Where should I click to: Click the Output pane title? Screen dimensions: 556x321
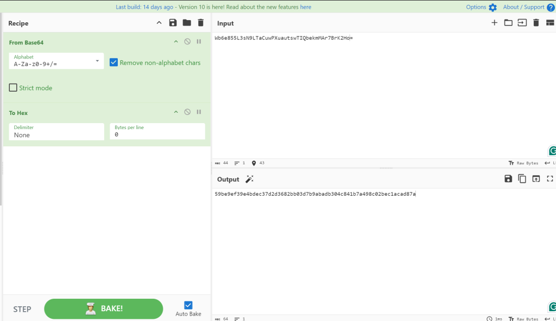pyautogui.click(x=228, y=179)
